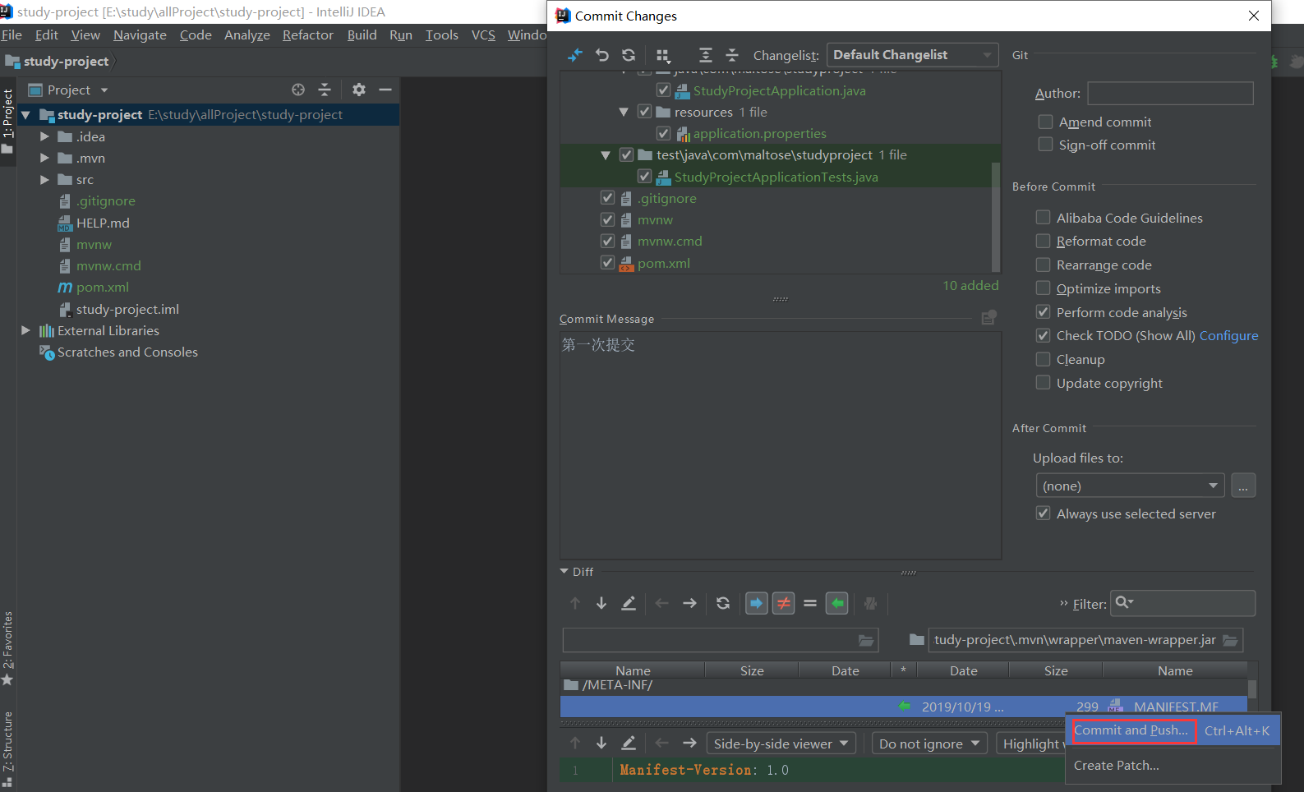Toggle show new files on left side (blue arrow)
Screen dimensions: 1304x792
click(756, 603)
